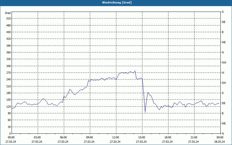Select the 270 y-axis value
The image size is (232, 145).
tap(9, 73)
